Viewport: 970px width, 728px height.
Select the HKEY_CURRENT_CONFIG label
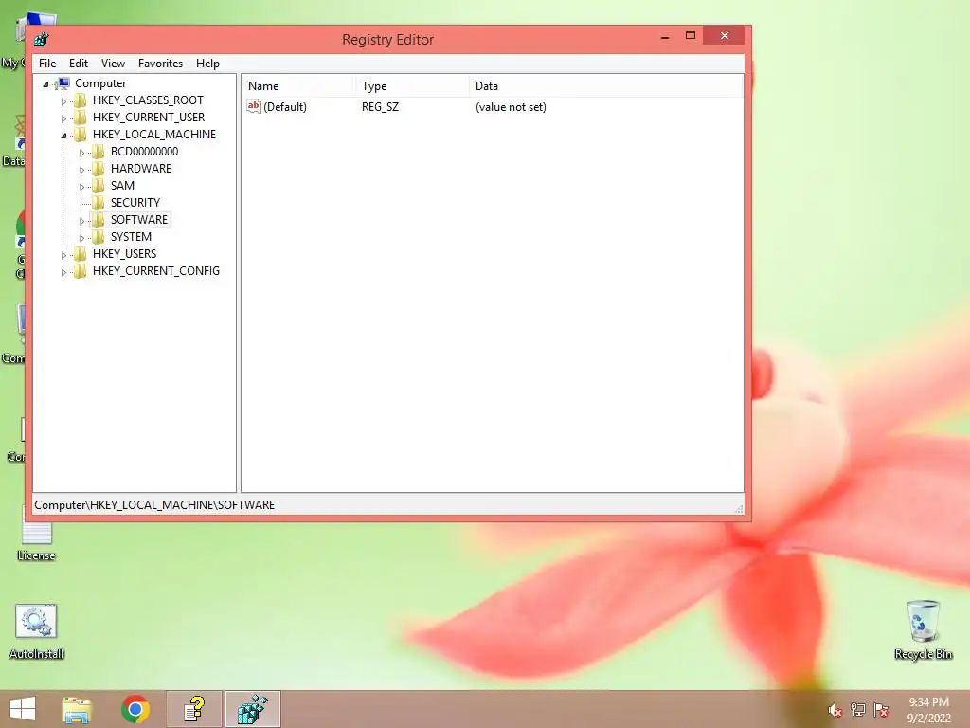[156, 270]
